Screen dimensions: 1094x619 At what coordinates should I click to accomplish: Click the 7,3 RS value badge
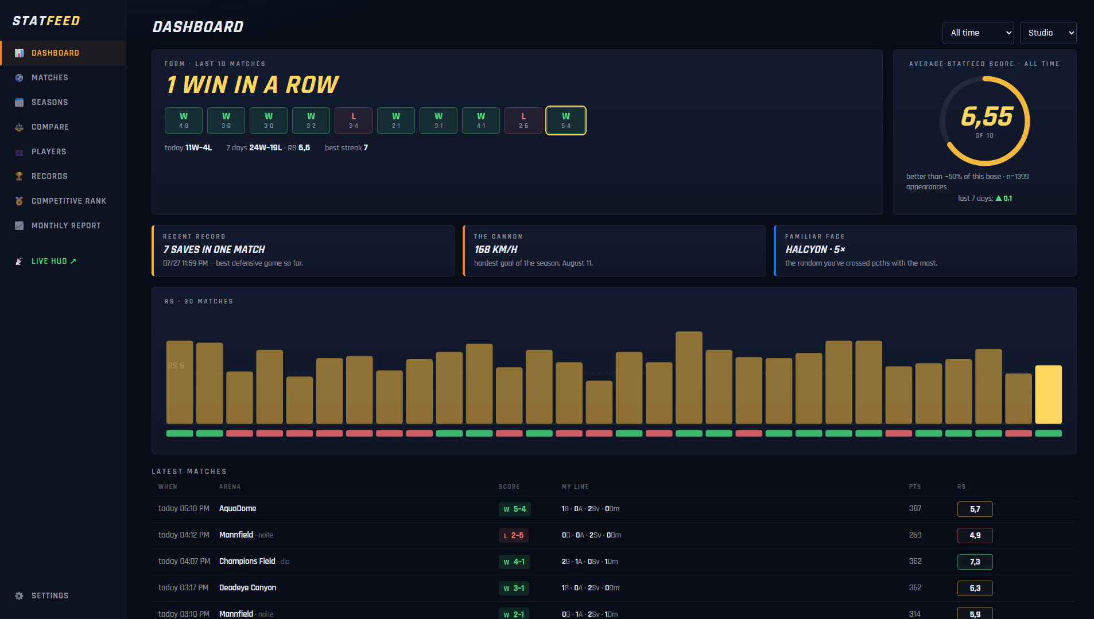[x=975, y=562]
